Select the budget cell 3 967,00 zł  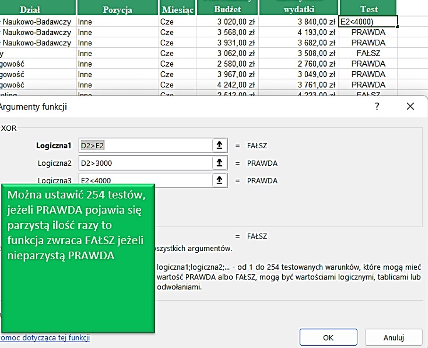pyautogui.click(x=227, y=74)
